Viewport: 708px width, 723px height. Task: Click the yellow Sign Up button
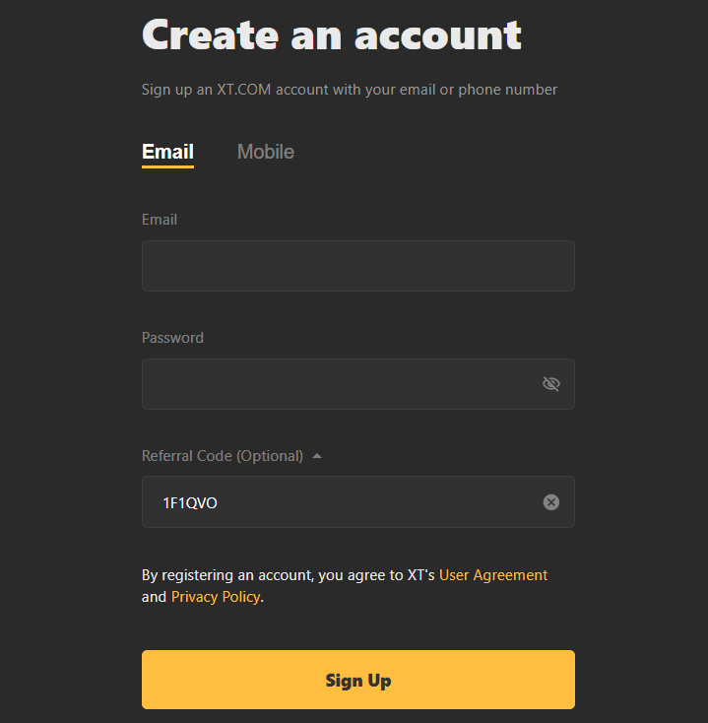358,680
